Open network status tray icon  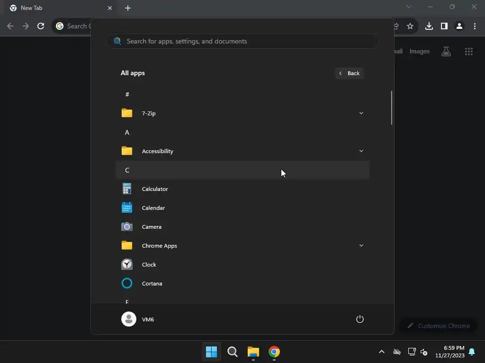[x=412, y=352]
